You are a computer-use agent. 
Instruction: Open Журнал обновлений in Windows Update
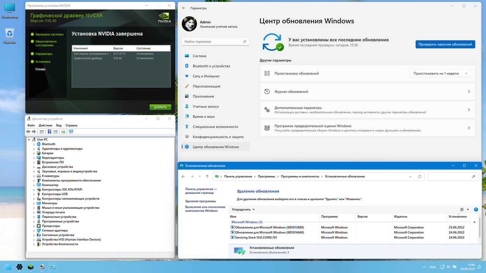coord(367,91)
